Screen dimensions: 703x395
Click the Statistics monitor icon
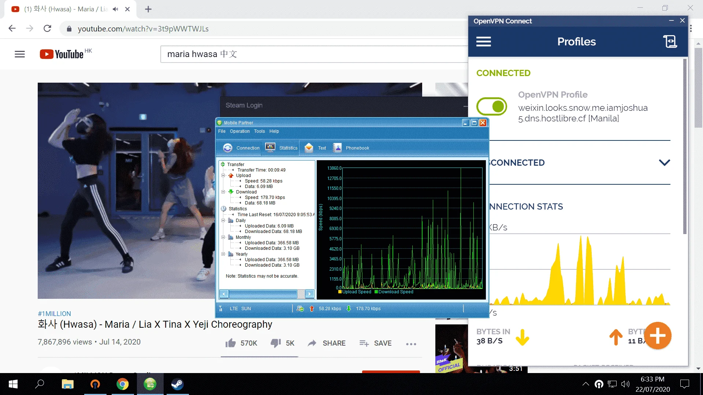(x=270, y=147)
